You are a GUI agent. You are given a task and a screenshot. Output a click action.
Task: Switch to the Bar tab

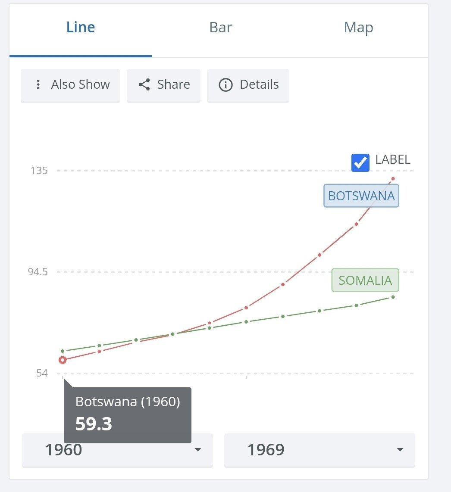221,28
